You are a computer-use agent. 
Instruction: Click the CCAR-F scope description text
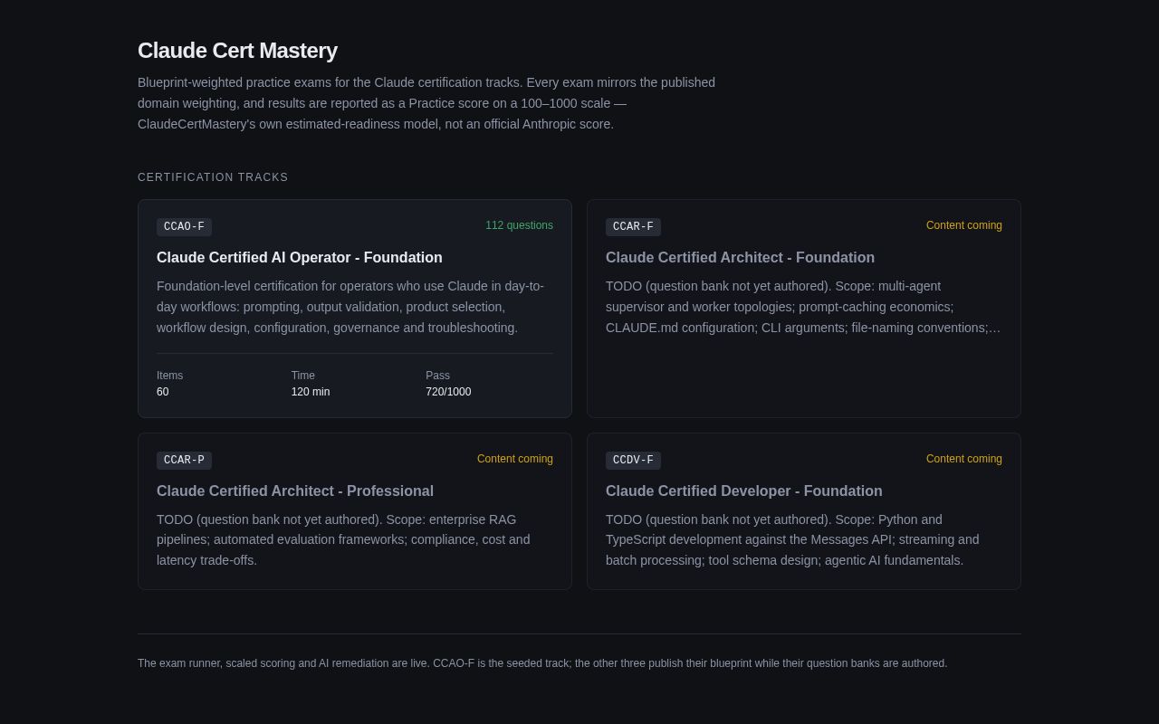(803, 307)
